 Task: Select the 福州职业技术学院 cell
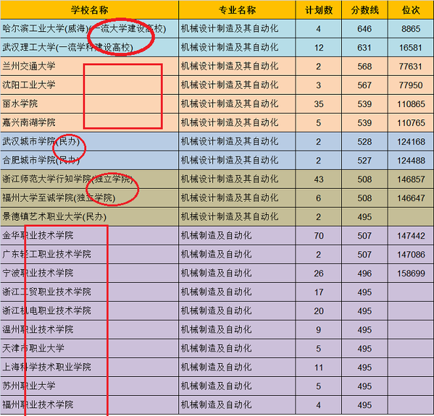90,405
